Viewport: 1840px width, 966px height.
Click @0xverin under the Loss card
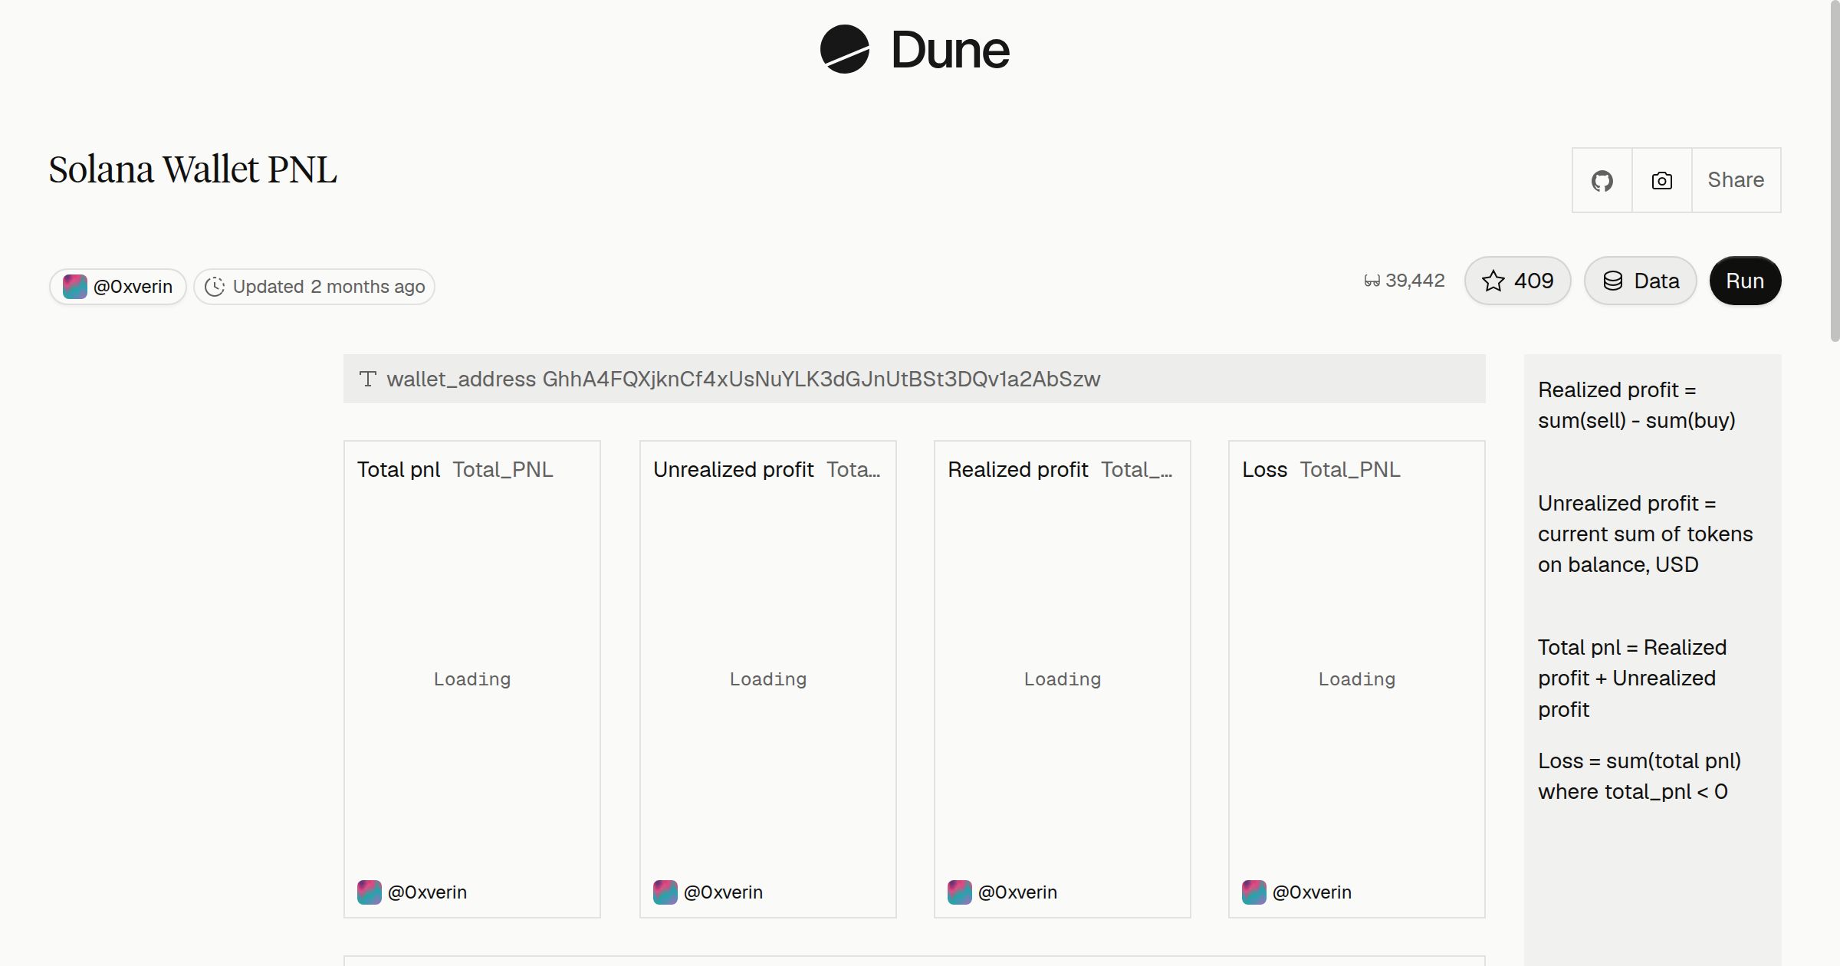coord(1312,892)
